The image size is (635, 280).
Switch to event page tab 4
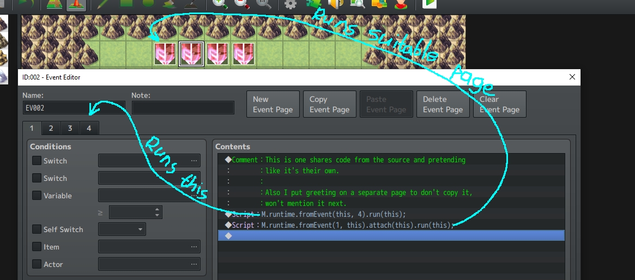click(89, 128)
